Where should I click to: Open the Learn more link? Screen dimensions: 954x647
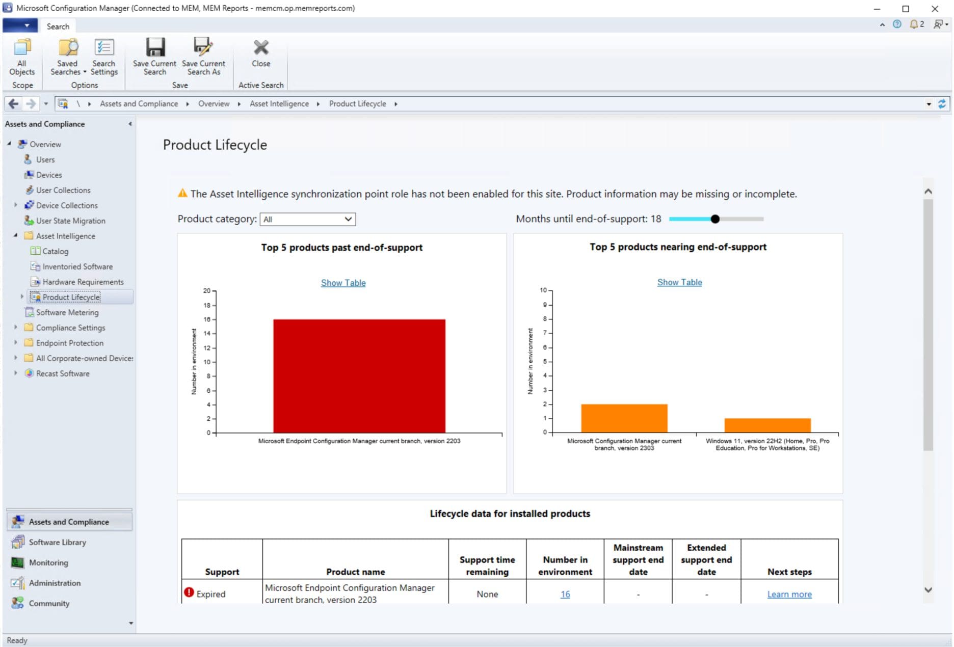(x=789, y=594)
